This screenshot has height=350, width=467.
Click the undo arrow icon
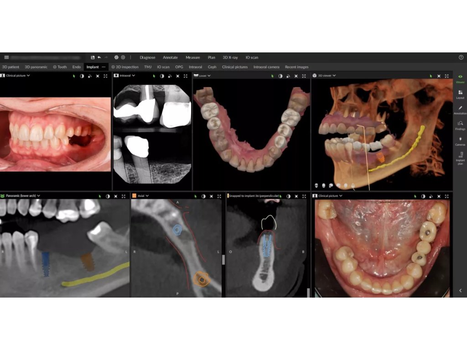(99, 57)
